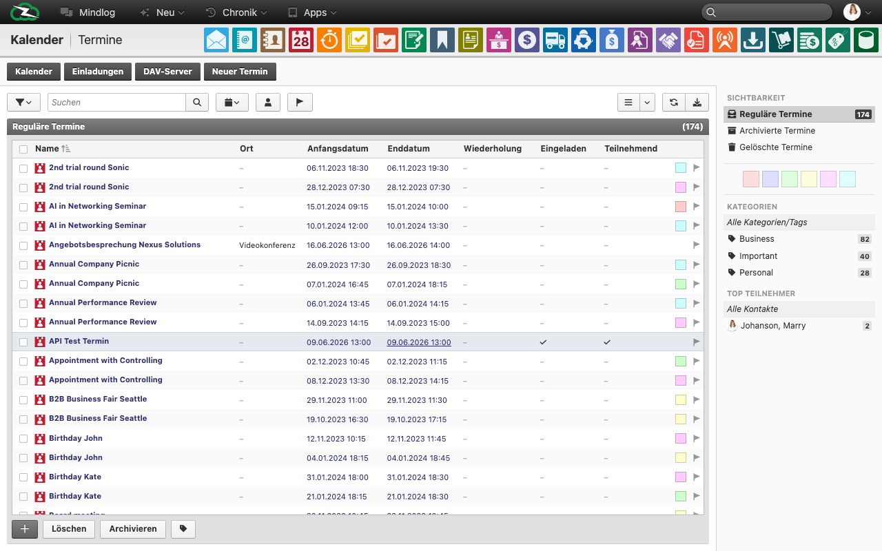This screenshot has height=551, width=882.
Task: Open the green coin stack icon
Action: (810, 40)
